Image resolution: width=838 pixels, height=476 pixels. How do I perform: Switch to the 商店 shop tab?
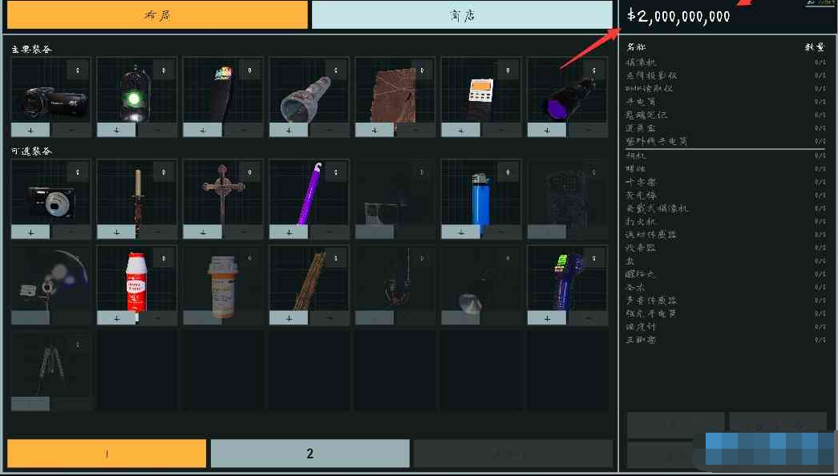click(x=461, y=14)
